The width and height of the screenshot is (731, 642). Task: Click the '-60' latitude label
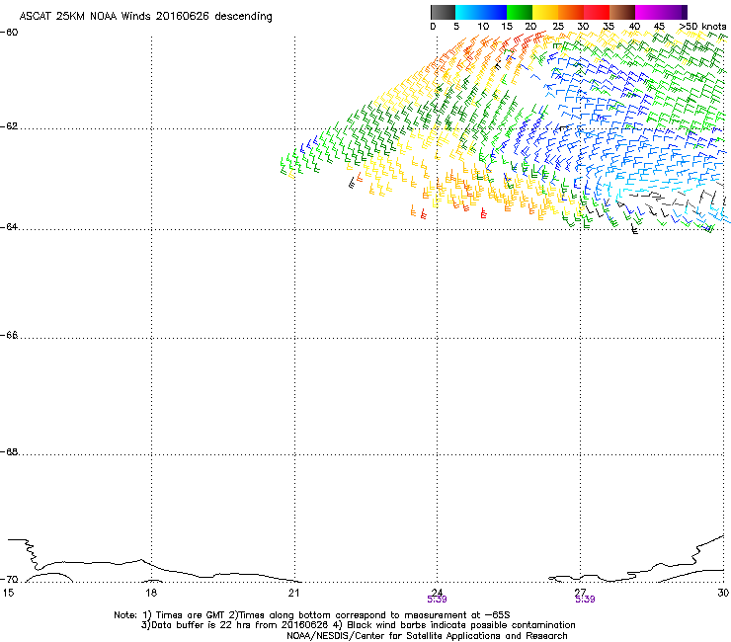point(9,33)
